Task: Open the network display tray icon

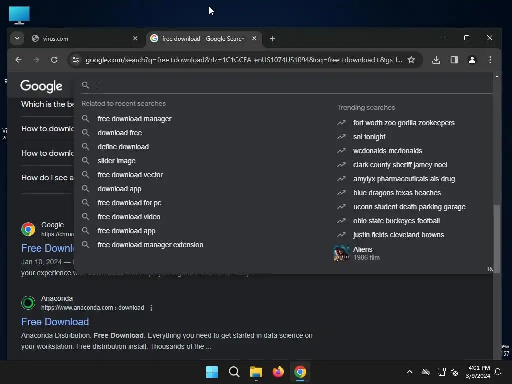Action: pyautogui.click(x=441, y=372)
